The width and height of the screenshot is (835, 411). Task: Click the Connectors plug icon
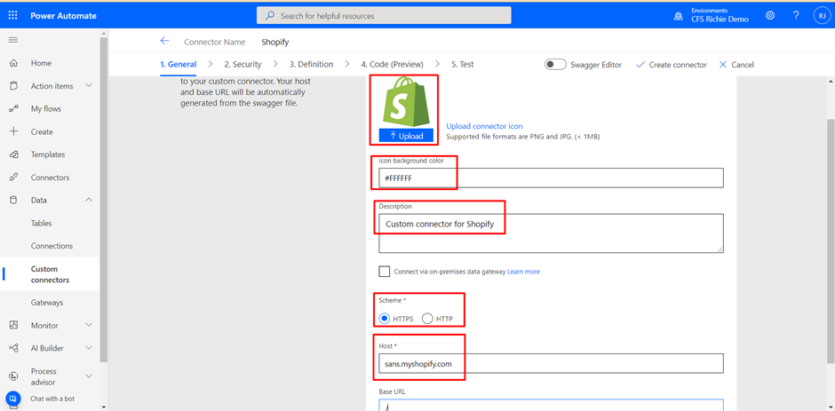click(14, 178)
